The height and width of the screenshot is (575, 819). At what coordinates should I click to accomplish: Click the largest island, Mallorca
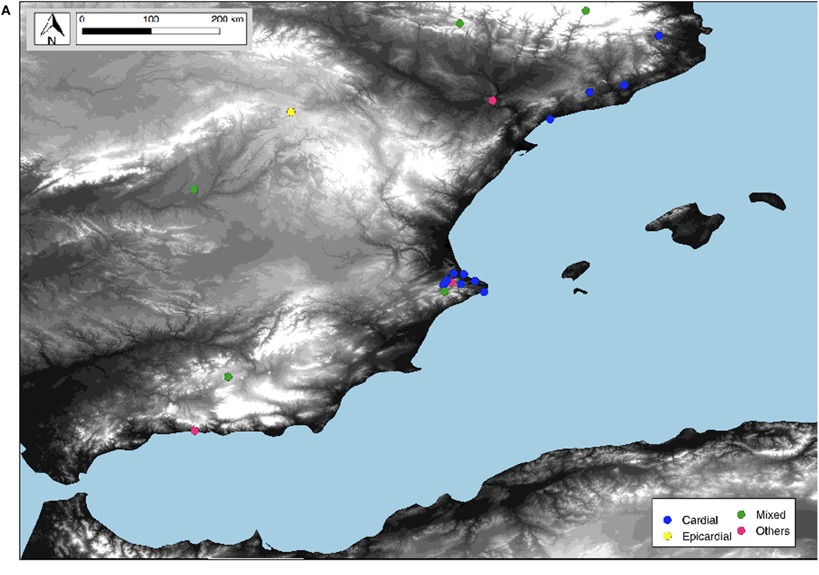[x=685, y=225]
